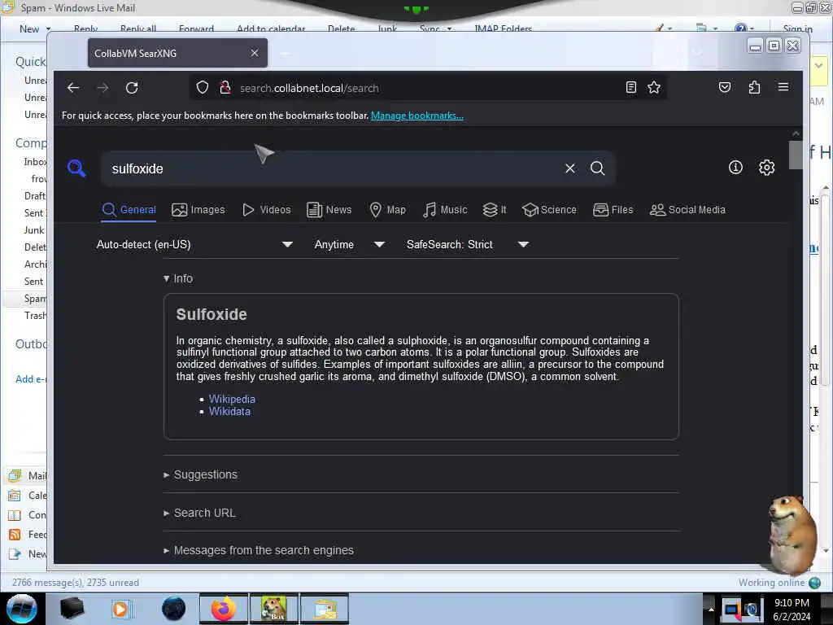Expand the Suggestions section

point(201,474)
